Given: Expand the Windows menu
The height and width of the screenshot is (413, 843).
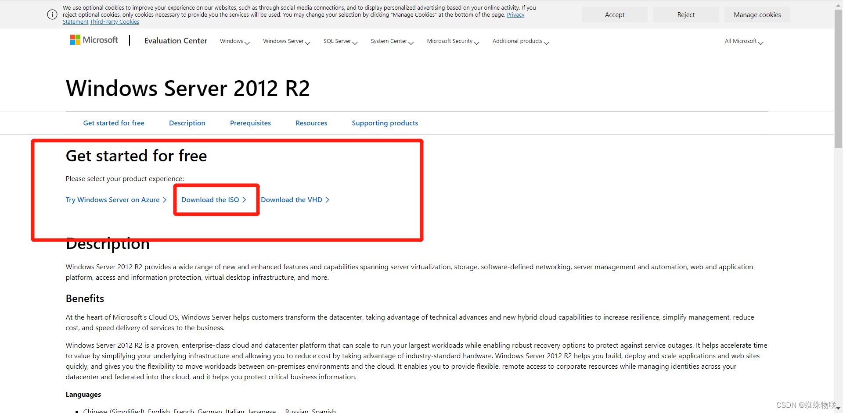Looking at the screenshot, I should coord(235,41).
